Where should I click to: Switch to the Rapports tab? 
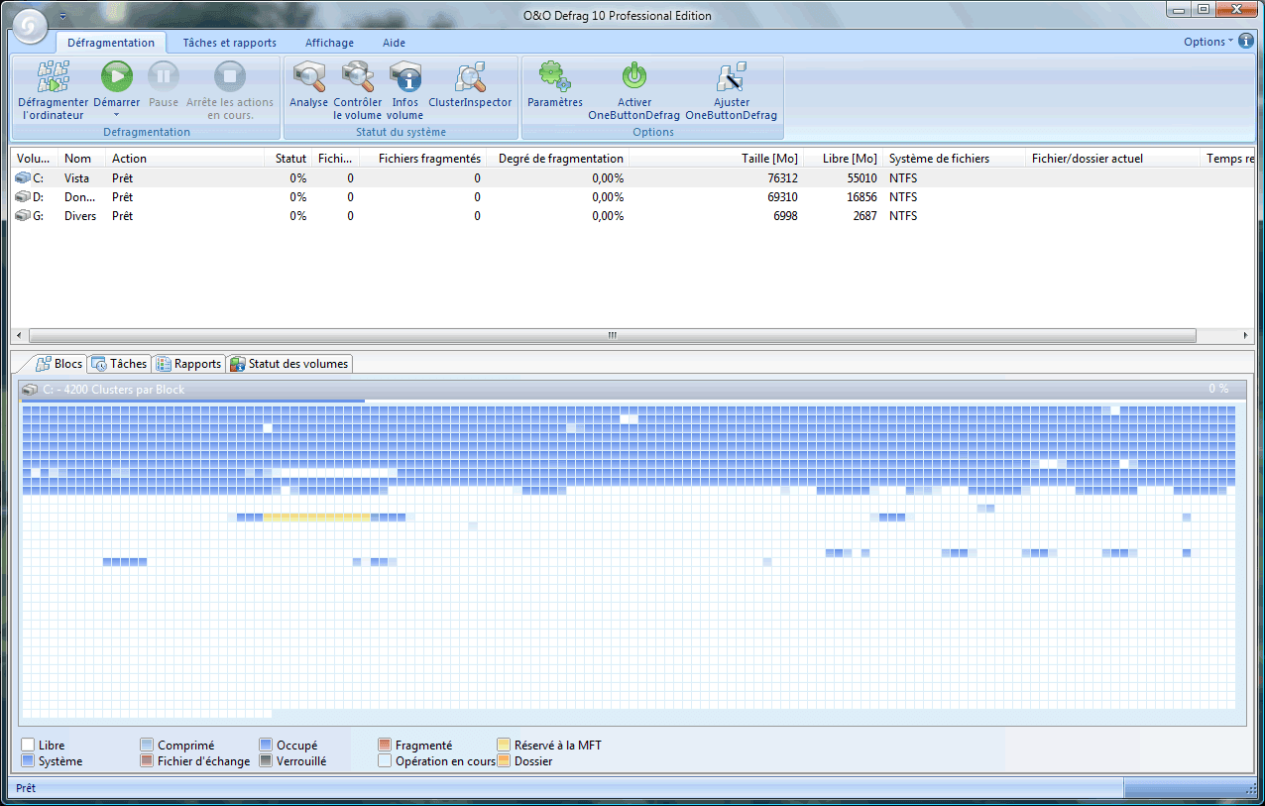coord(188,364)
